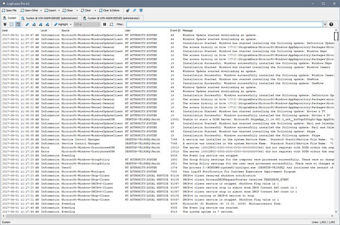Image resolution: width=340 pixels, height=225 pixels.
Task: Click the second highlighter icon beside the pen
Action: coord(34,24)
